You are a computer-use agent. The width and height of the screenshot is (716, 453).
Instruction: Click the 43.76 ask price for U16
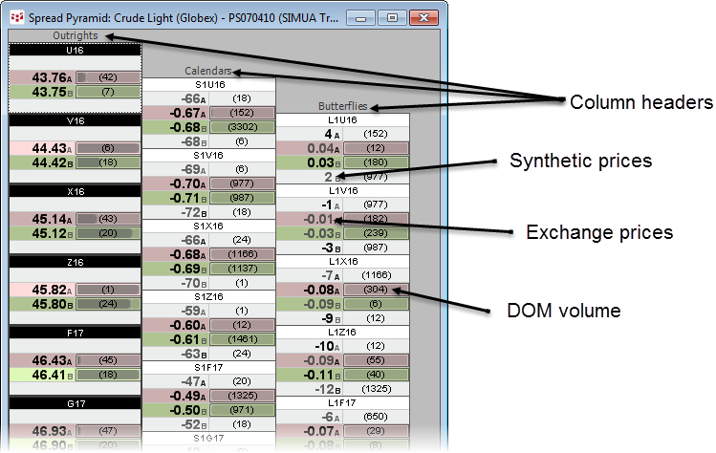click(50, 77)
